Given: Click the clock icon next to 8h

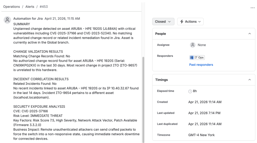Looking at the screenshot, I should (190, 91).
